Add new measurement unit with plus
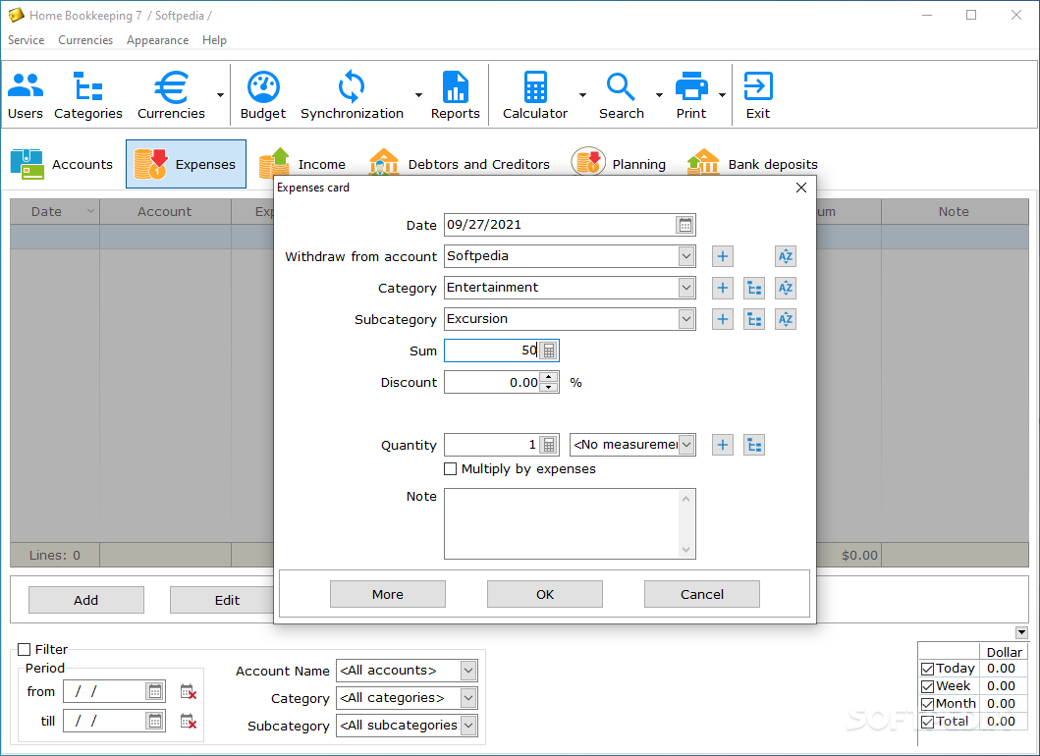The image size is (1040, 756). coord(723,445)
